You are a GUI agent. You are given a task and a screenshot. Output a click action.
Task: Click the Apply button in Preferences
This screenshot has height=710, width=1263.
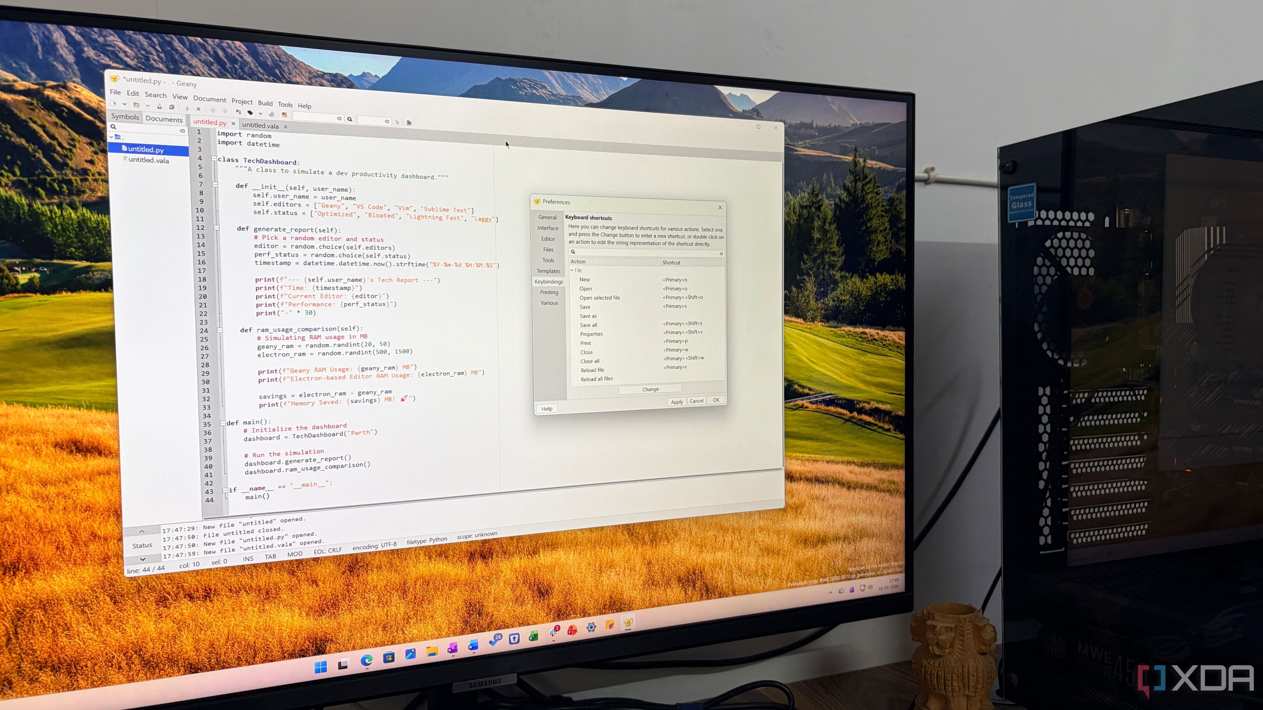tap(677, 402)
